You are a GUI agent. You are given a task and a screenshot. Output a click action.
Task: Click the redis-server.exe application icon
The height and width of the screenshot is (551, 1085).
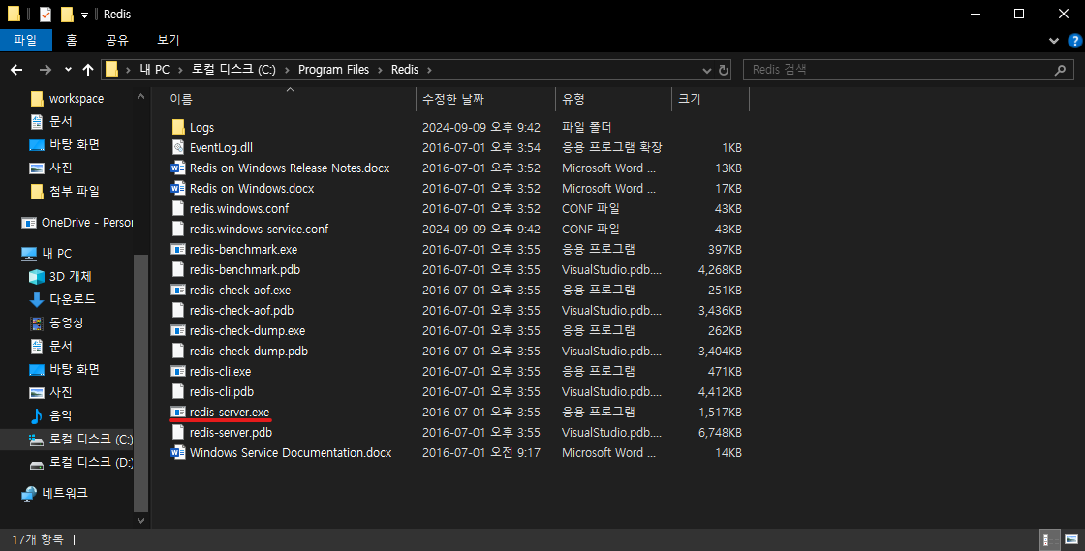click(x=178, y=413)
